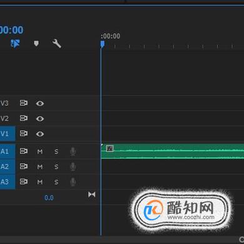This screenshot has height=244, width=244.
Task: Hide track V3 output with eye icon
Action: (40, 103)
